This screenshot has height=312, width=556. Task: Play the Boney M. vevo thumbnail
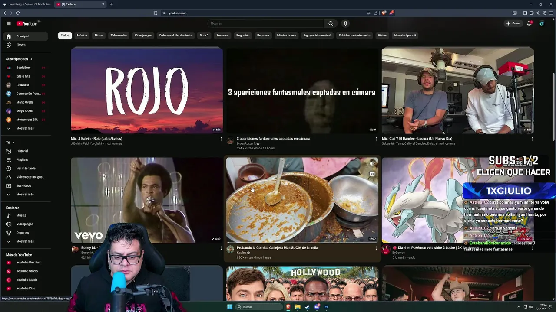tap(147, 199)
